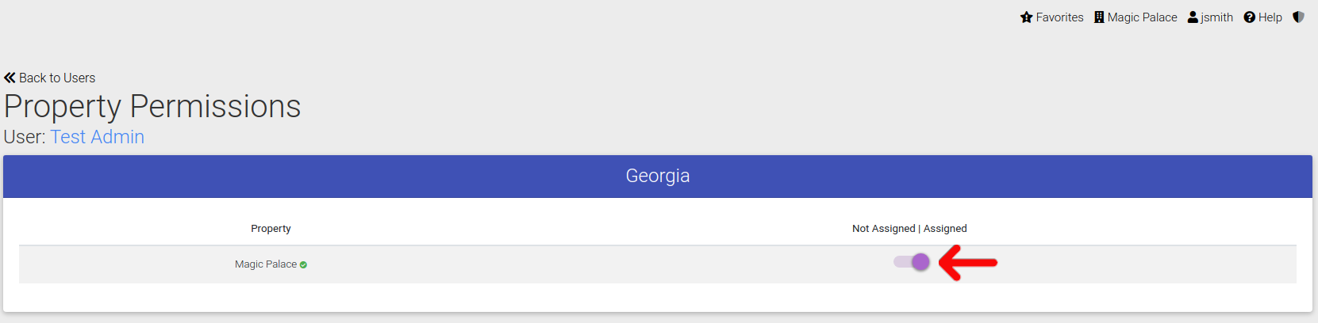
Task: Click the Help question mark icon
Action: pyautogui.click(x=1250, y=17)
